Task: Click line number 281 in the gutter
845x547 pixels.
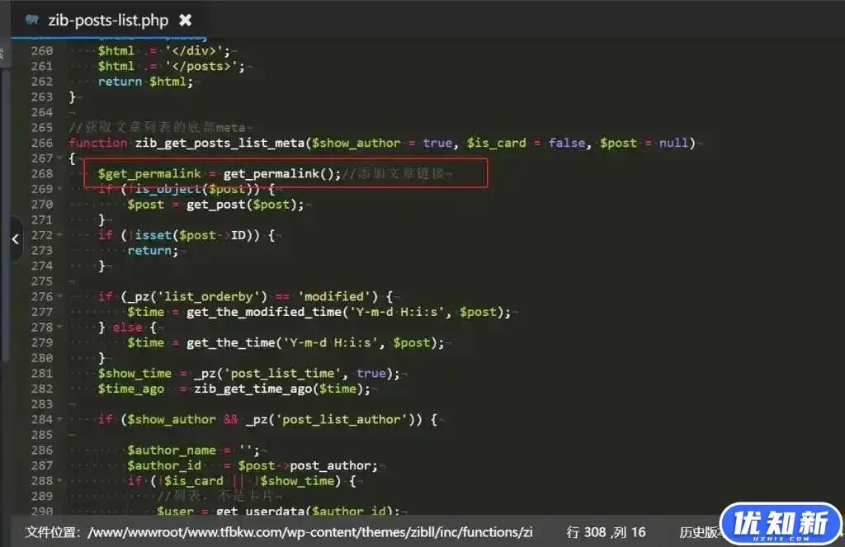Action: pyautogui.click(x=41, y=373)
